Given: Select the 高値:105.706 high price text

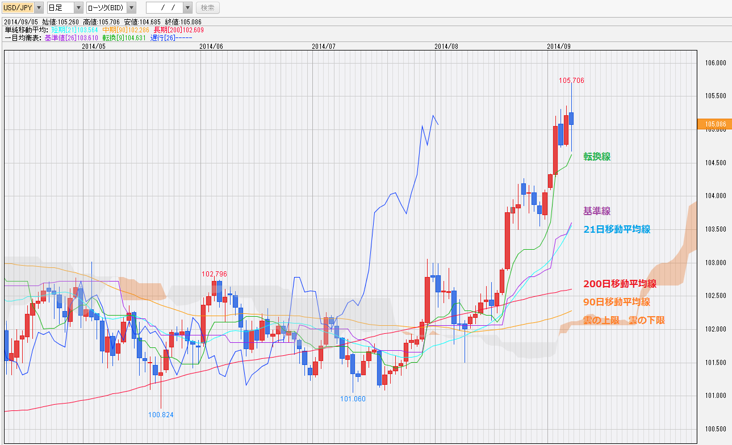Looking at the screenshot, I should [x=102, y=22].
